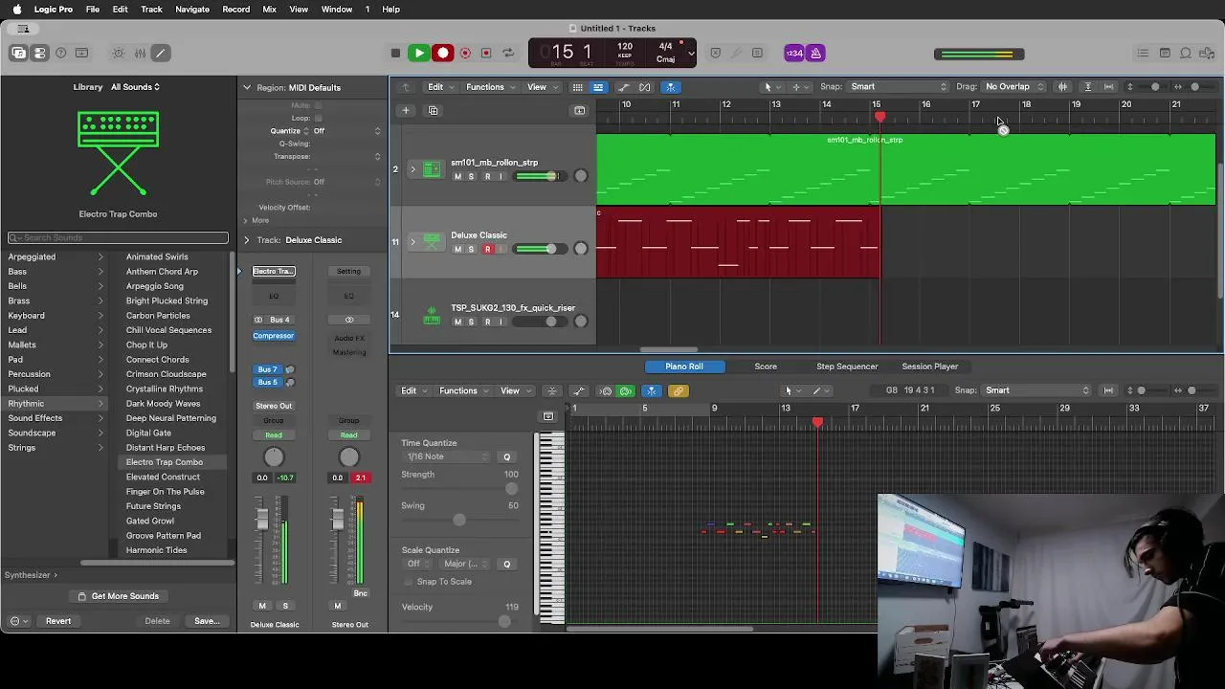1225x689 pixels.
Task: Click the green Play button
Action: (x=418, y=53)
